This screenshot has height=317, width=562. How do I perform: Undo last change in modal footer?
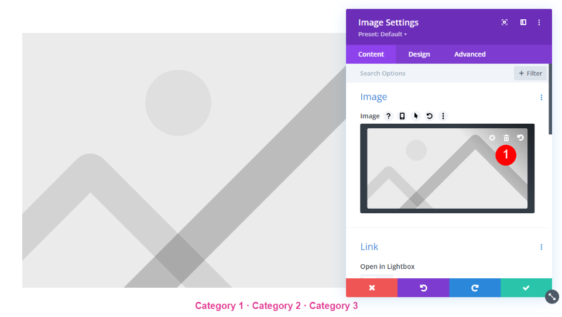click(423, 288)
